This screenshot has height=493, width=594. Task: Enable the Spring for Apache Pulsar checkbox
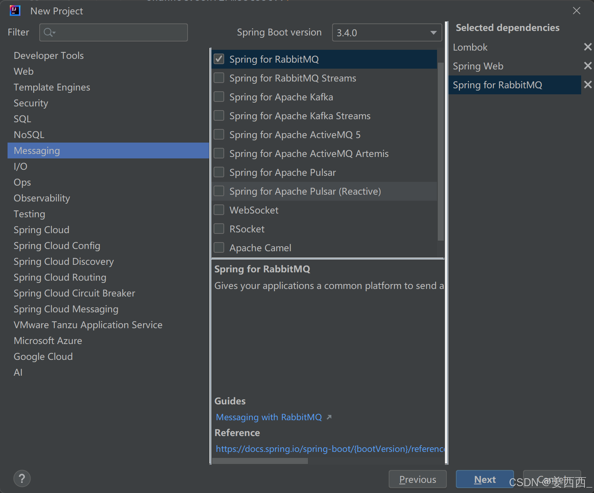tap(219, 172)
